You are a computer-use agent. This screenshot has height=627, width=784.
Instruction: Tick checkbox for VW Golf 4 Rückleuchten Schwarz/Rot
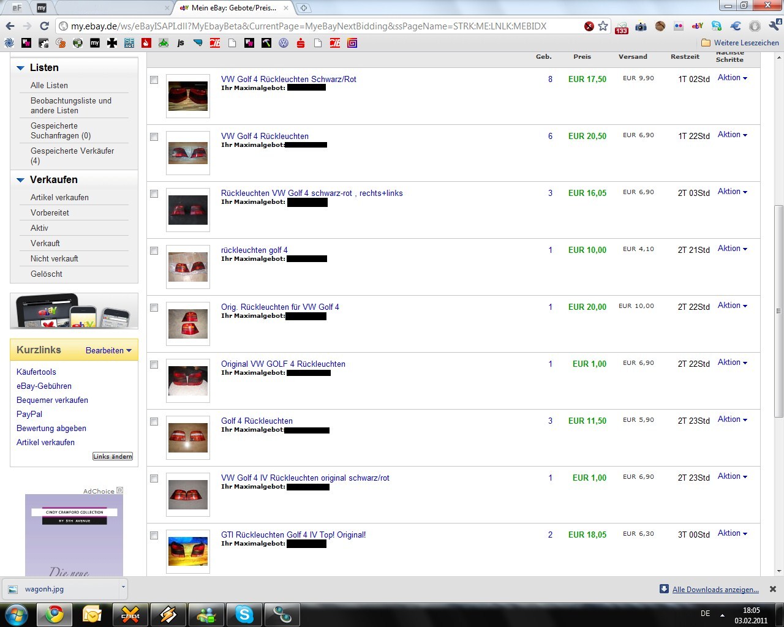(x=154, y=80)
